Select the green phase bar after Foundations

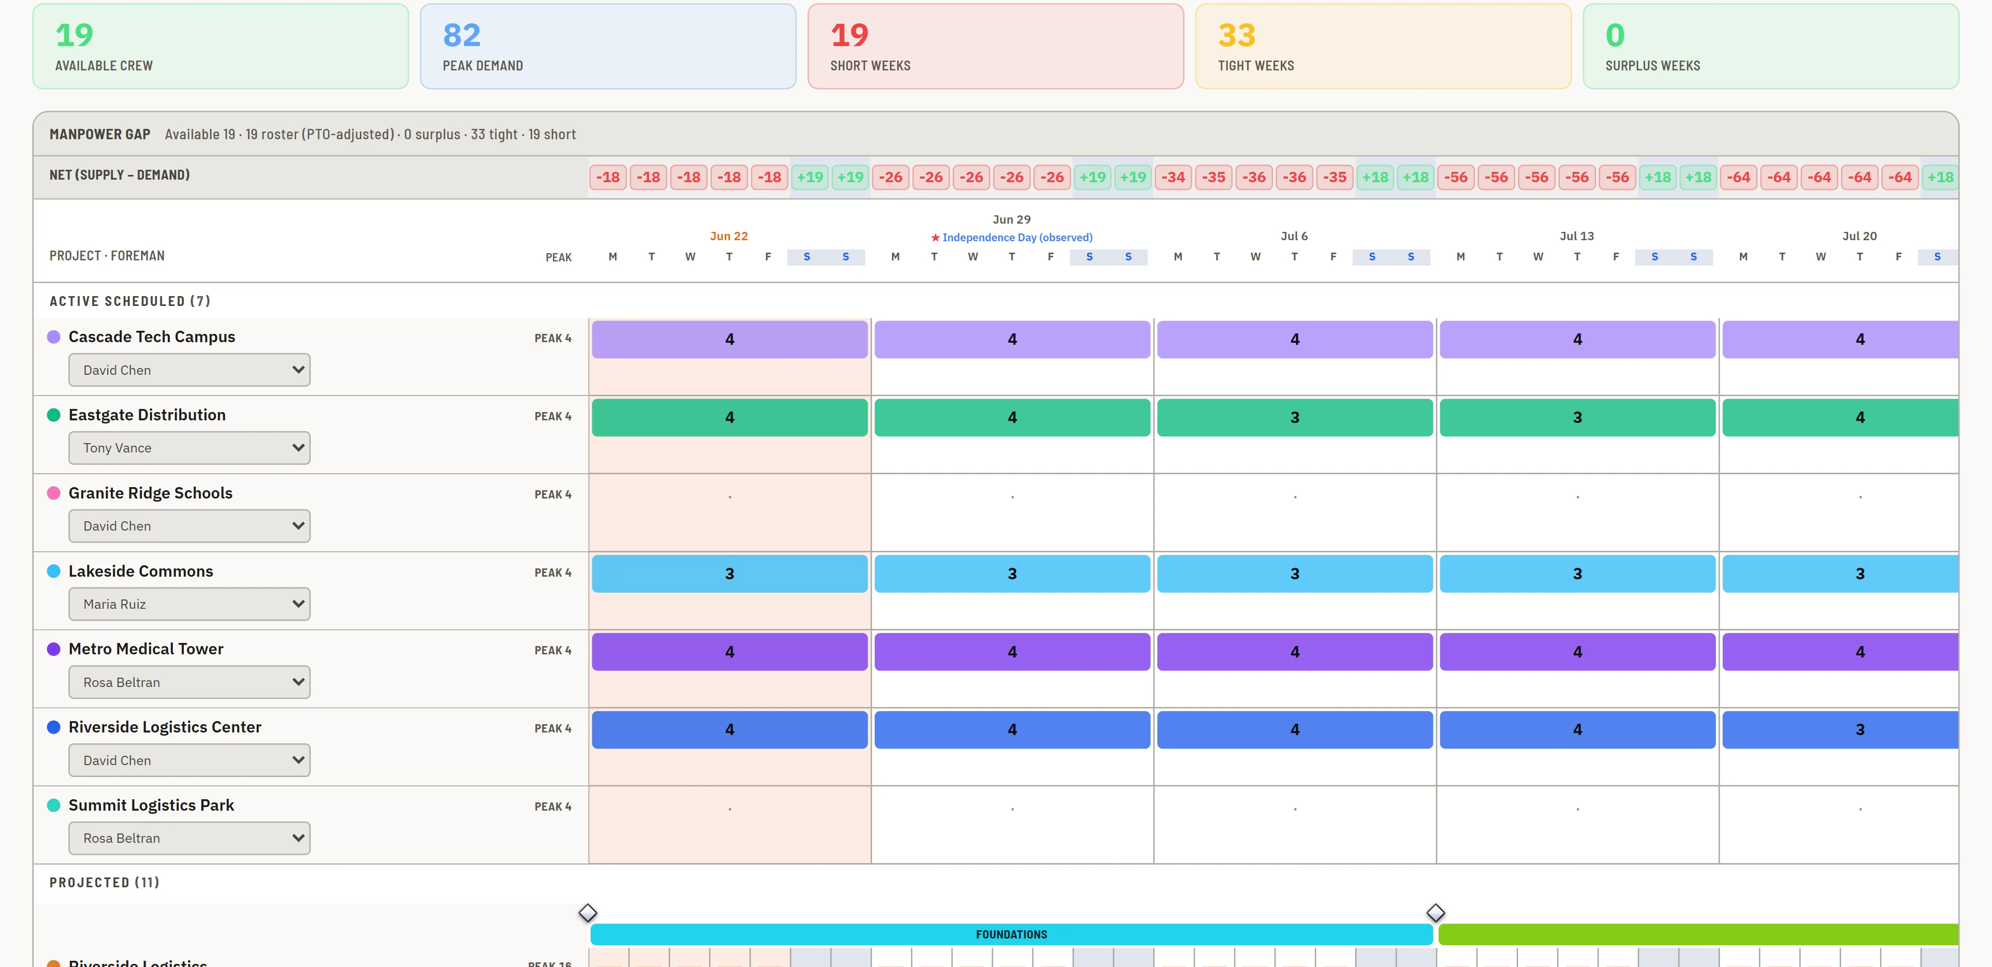coord(1698,934)
